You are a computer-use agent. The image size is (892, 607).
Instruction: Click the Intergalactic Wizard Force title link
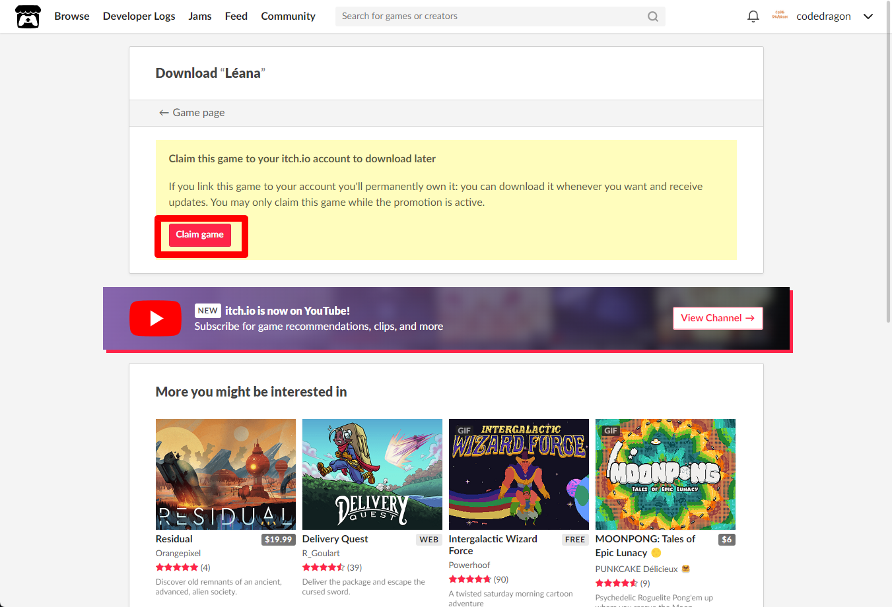(x=493, y=545)
